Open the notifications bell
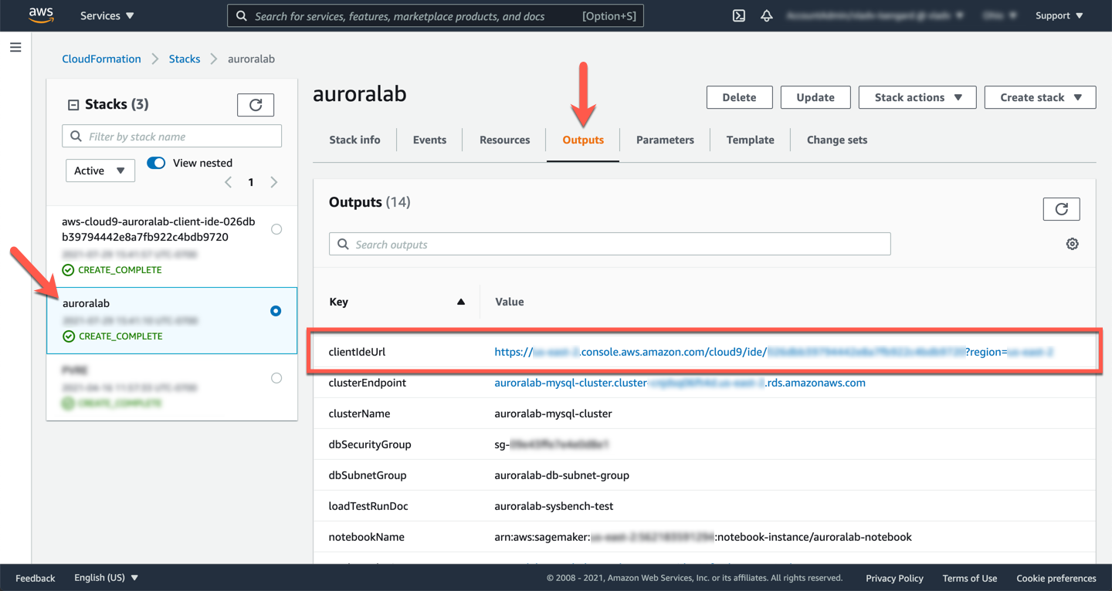 click(x=766, y=15)
